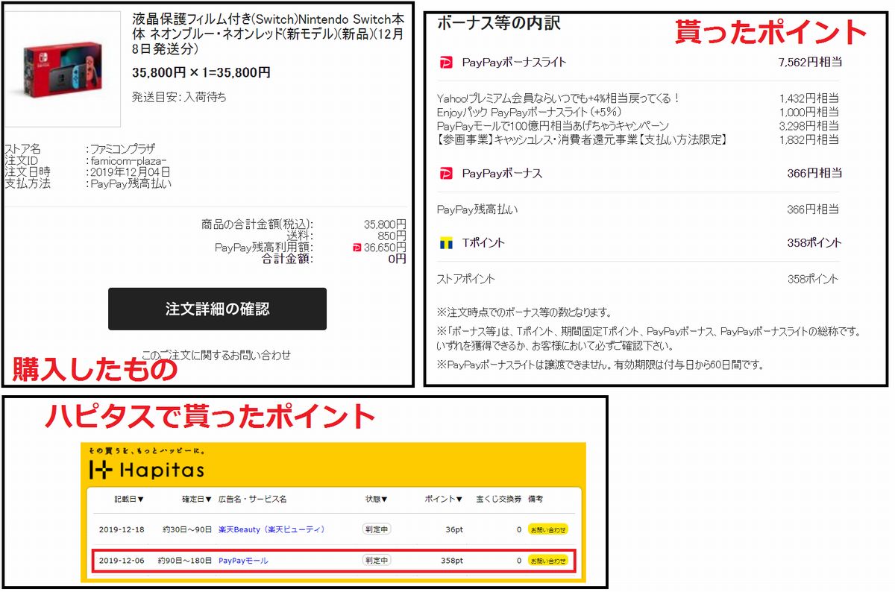The height and width of the screenshot is (592, 895).
Task: Click the 商品の合計金額(税込) label
Action: 257,224
